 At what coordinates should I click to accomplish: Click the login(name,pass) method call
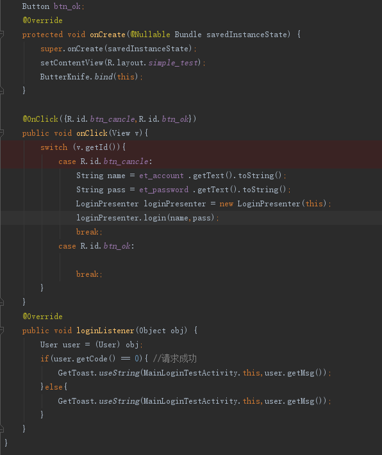click(179, 218)
